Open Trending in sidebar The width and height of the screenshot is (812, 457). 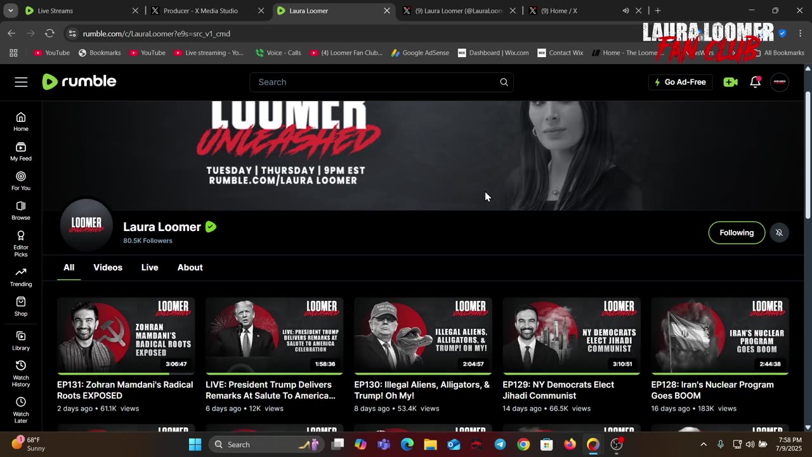[x=21, y=277]
